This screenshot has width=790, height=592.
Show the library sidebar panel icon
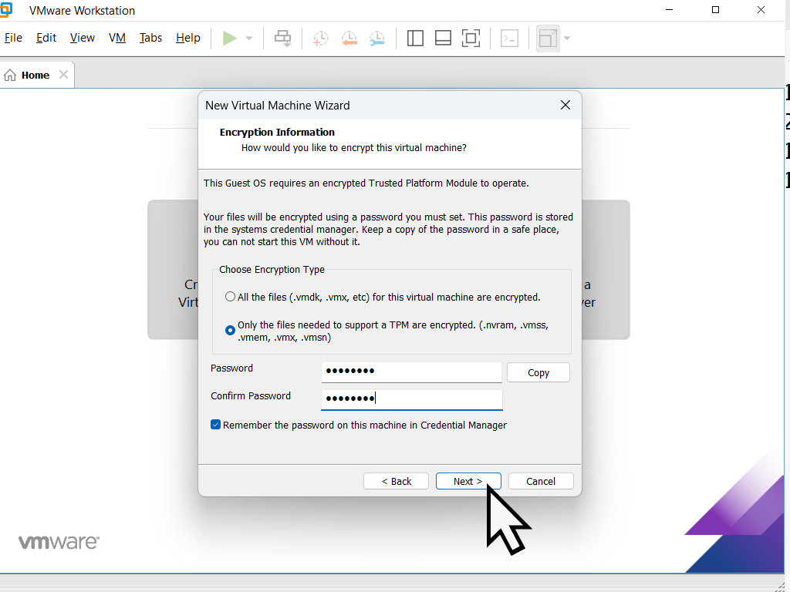[415, 38]
